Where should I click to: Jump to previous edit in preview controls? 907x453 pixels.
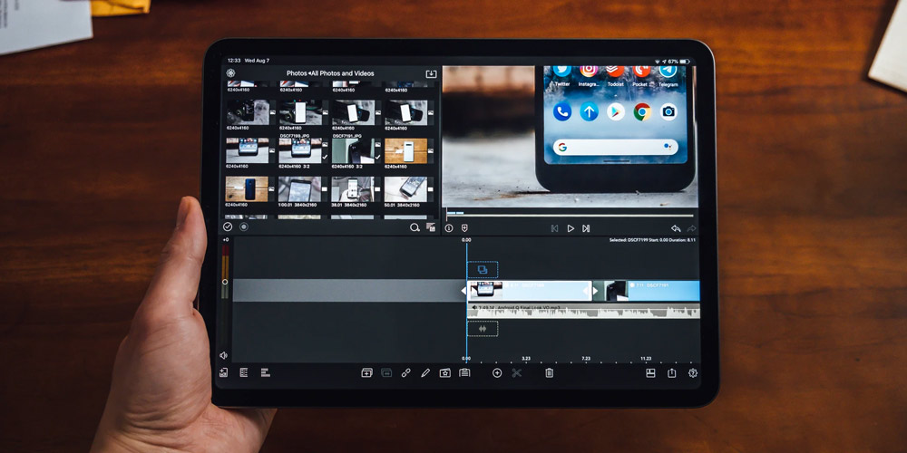pyautogui.click(x=554, y=228)
